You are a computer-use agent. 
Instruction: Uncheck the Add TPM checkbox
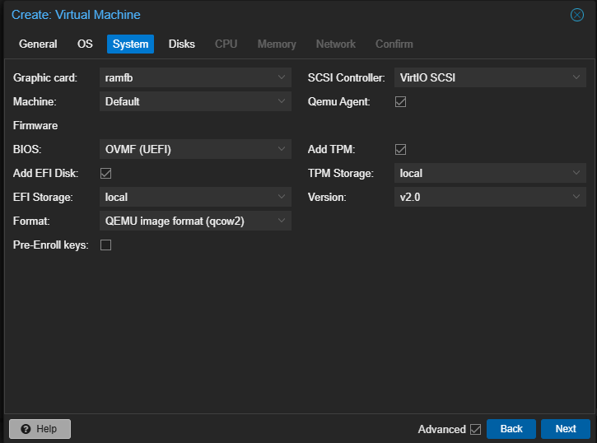401,150
